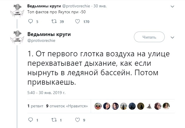185x128 pixels.
Task: Retweet the top tweet with 39 retweets
Action: click(53, 21)
